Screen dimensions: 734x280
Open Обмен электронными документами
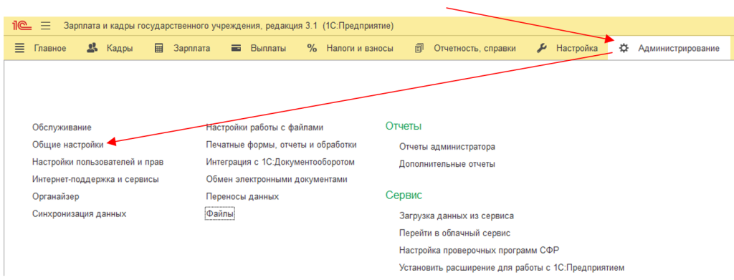277,180
